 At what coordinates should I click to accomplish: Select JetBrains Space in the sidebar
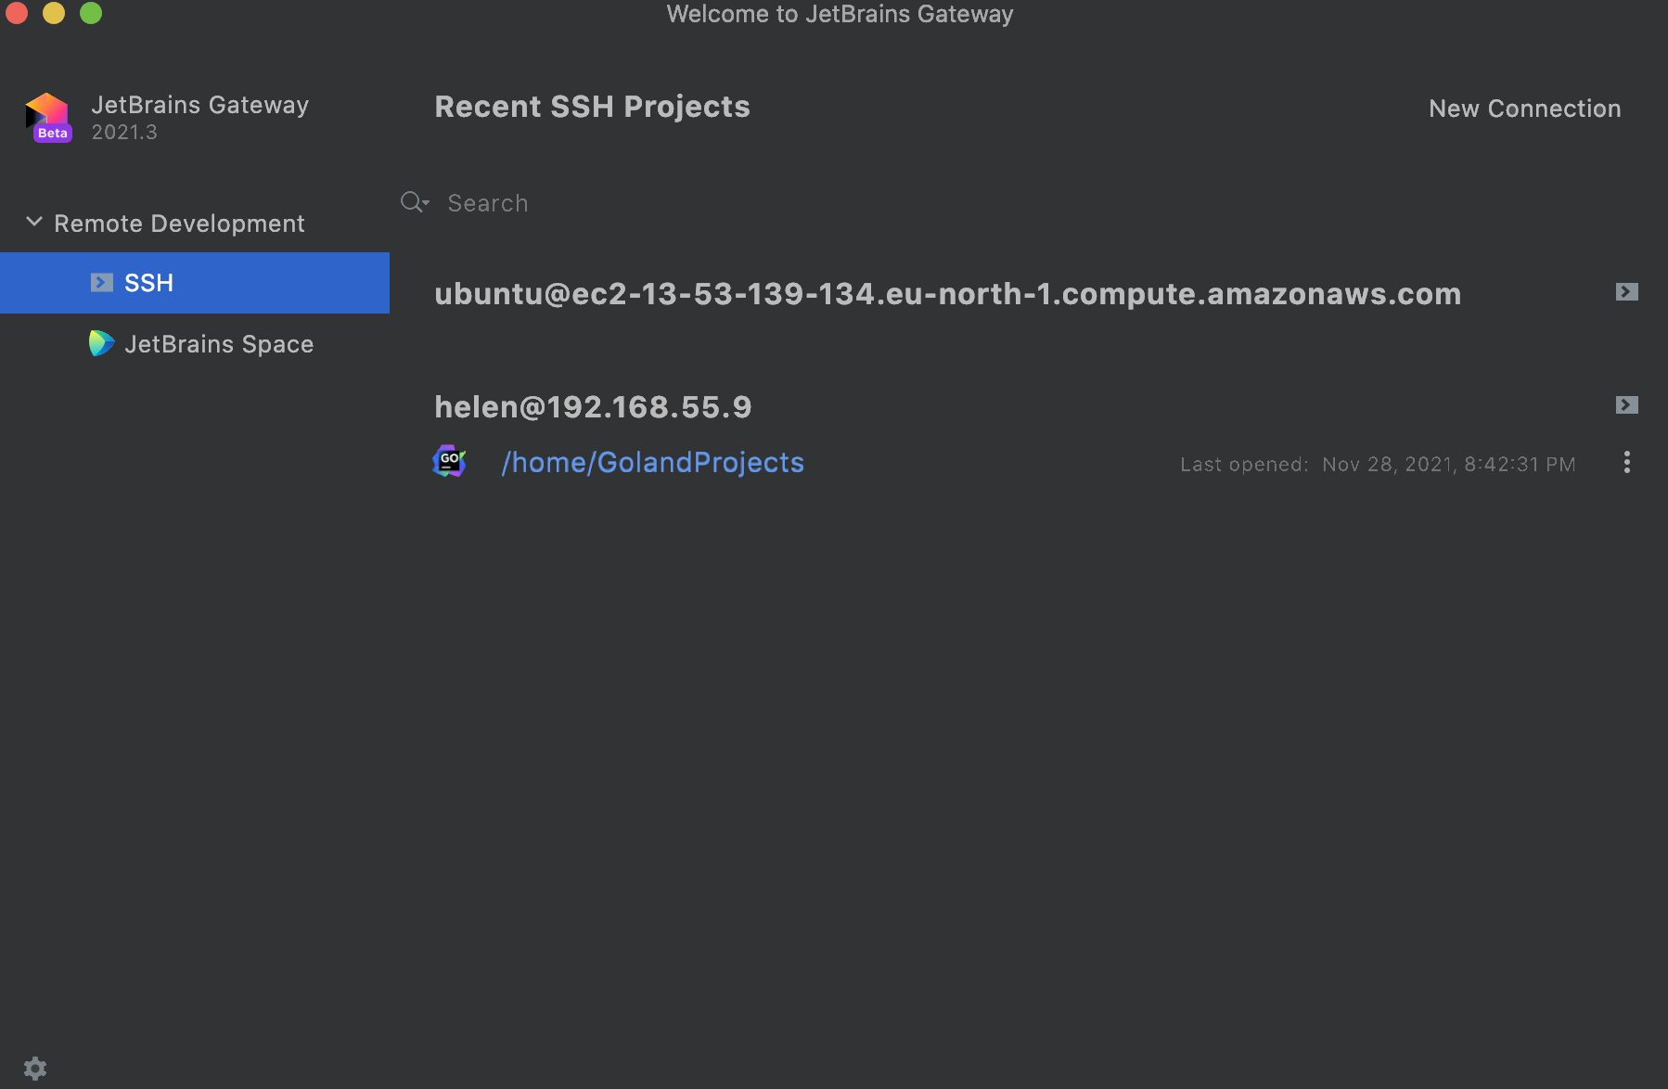[x=218, y=344]
